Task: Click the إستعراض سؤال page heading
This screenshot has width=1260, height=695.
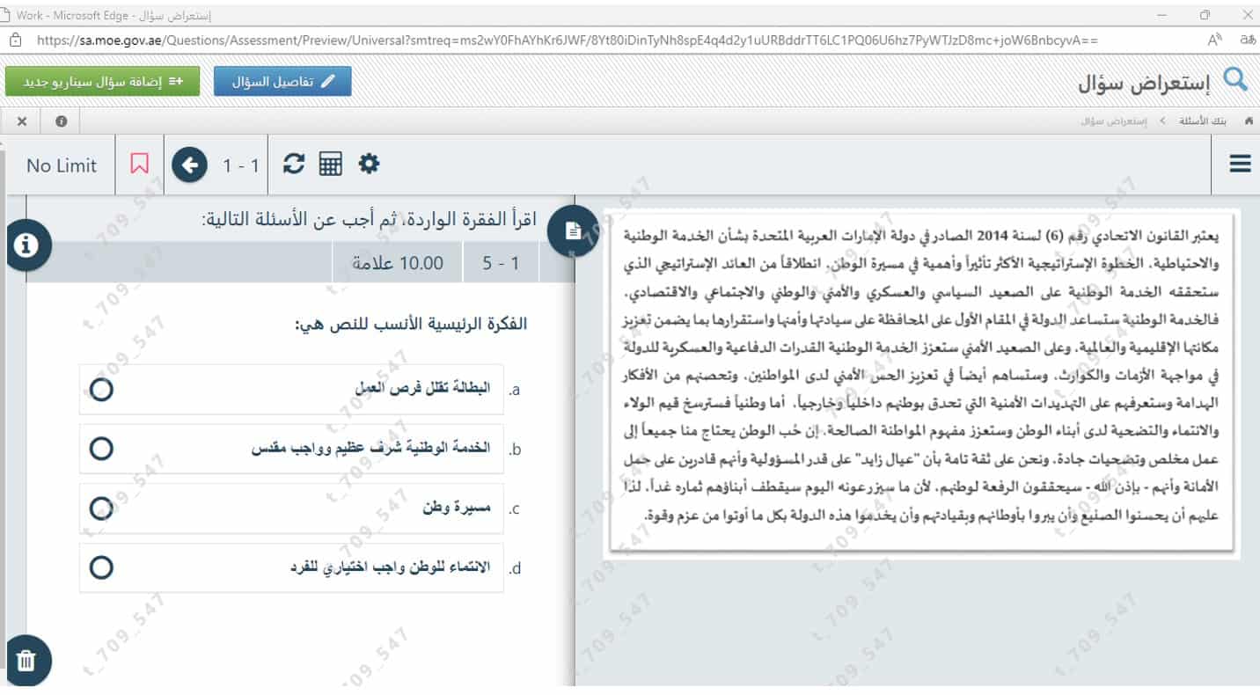Action: [x=1145, y=84]
